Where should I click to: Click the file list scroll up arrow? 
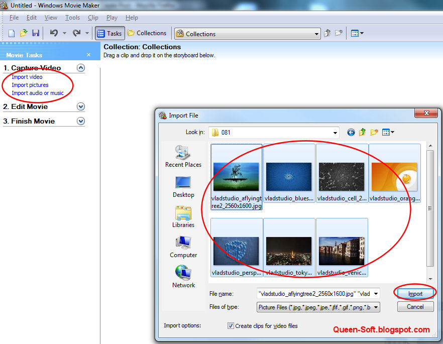click(x=430, y=146)
